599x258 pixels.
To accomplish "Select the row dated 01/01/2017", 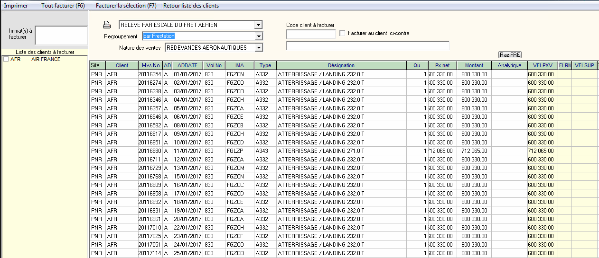I will pos(187,74).
